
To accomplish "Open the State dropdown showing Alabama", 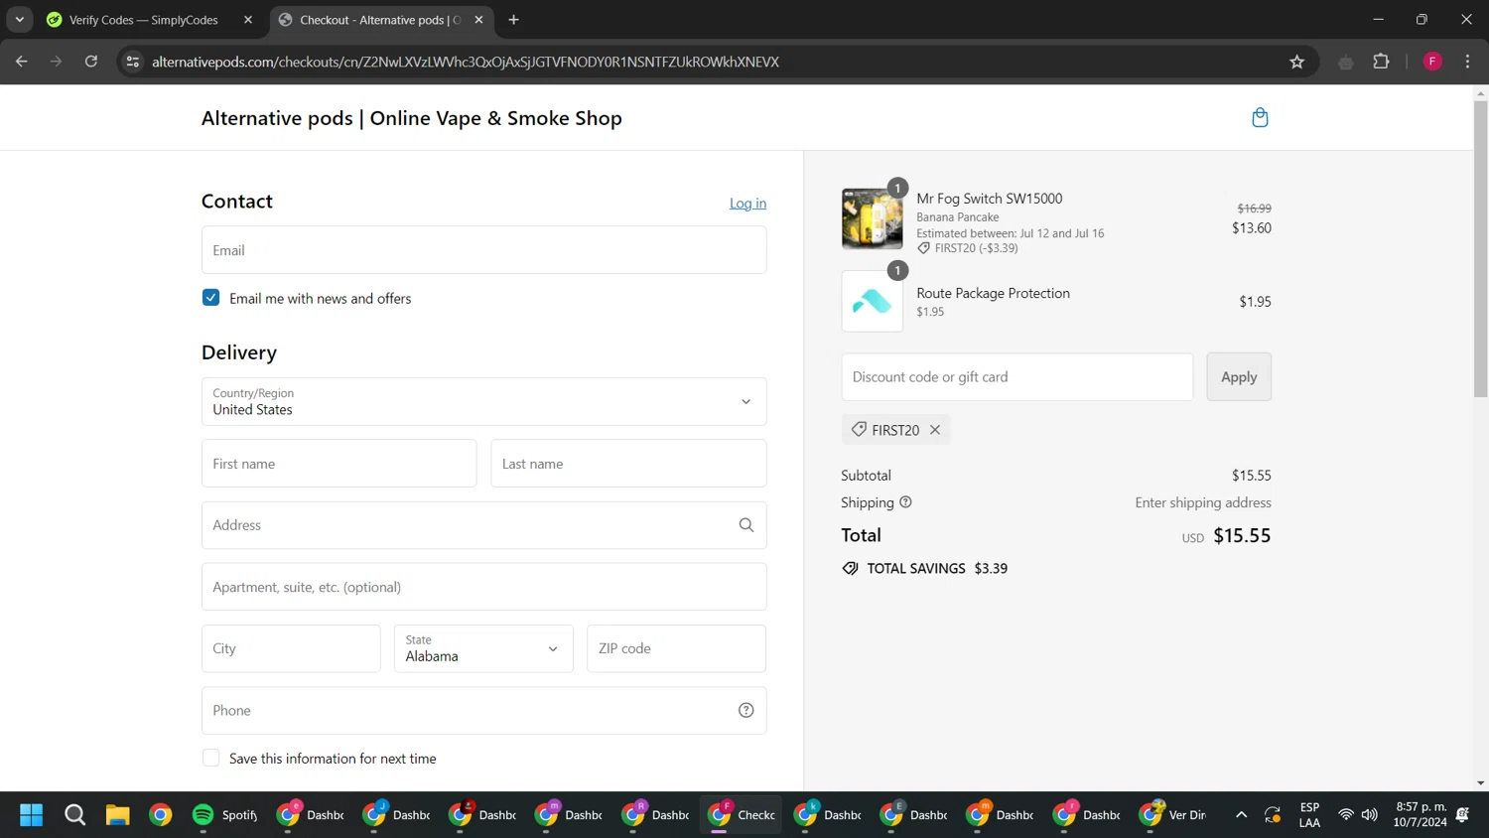I will [x=483, y=648].
